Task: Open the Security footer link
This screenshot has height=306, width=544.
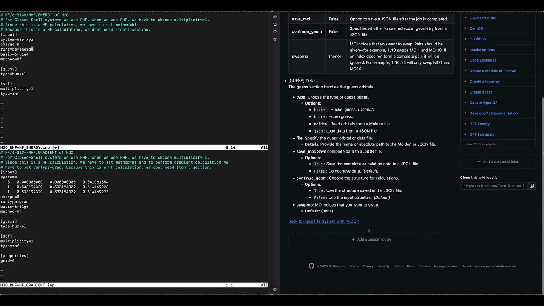Action: pyautogui.click(x=383, y=266)
